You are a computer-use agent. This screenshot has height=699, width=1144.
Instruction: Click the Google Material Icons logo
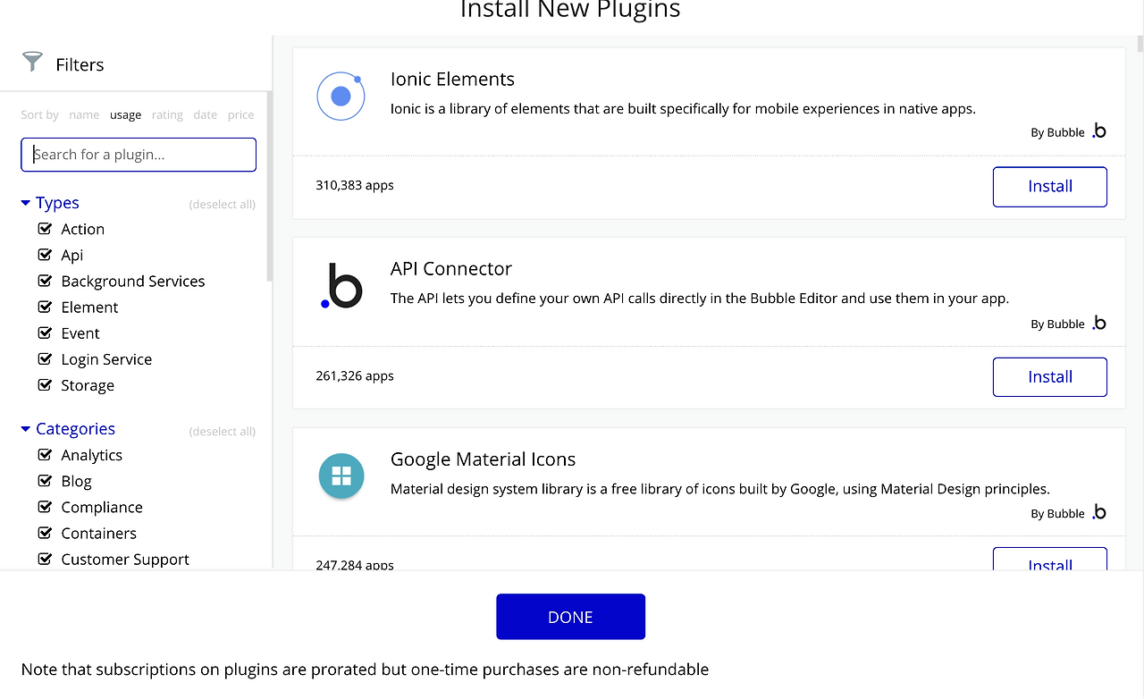coord(341,476)
